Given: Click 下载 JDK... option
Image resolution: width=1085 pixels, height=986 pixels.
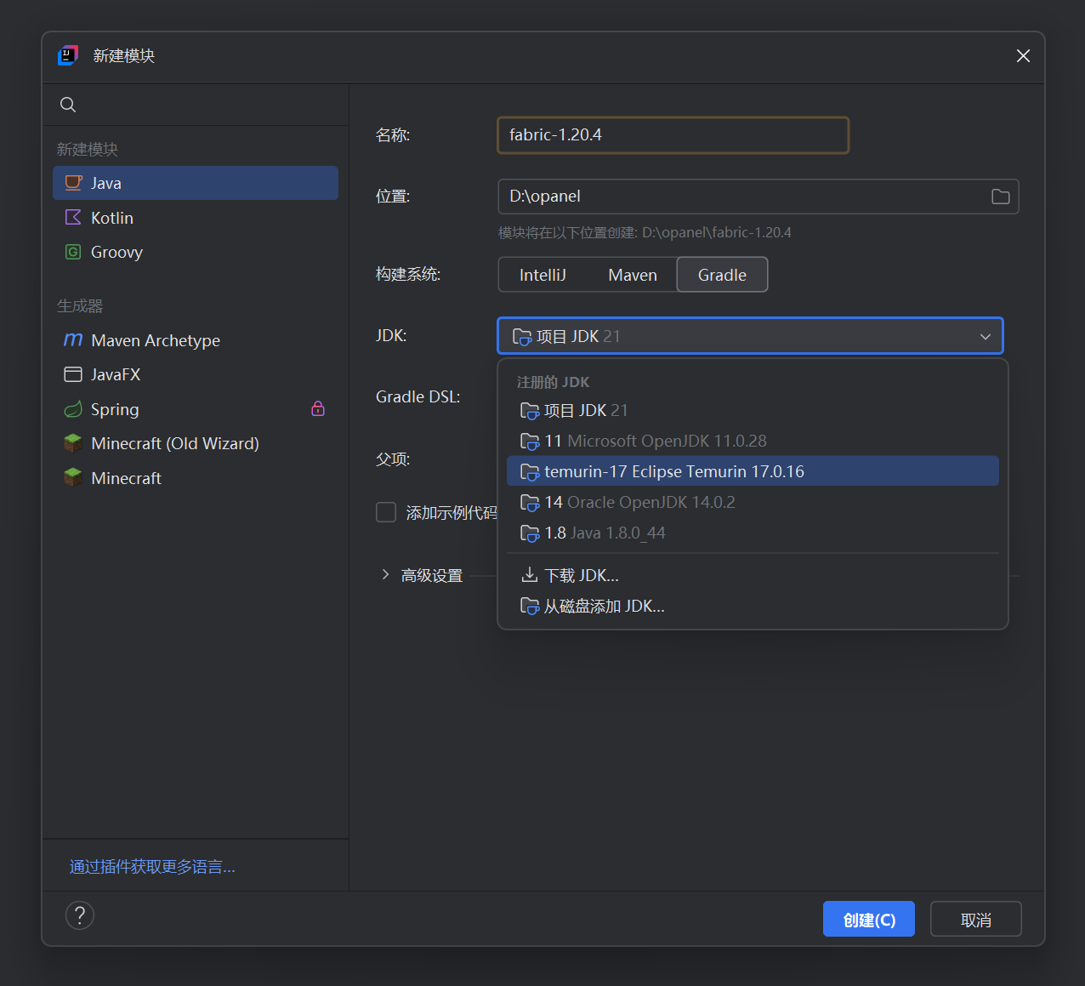Looking at the screenshot, I should pos(582,575).
